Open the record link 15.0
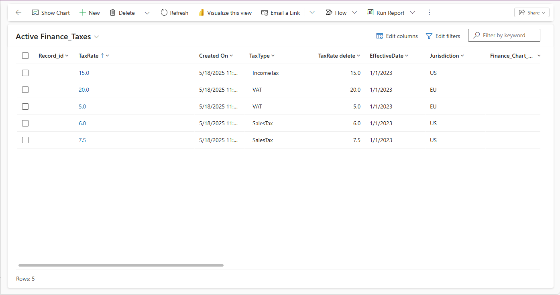This screenshot has width=560, height=295. coord(84,73)
